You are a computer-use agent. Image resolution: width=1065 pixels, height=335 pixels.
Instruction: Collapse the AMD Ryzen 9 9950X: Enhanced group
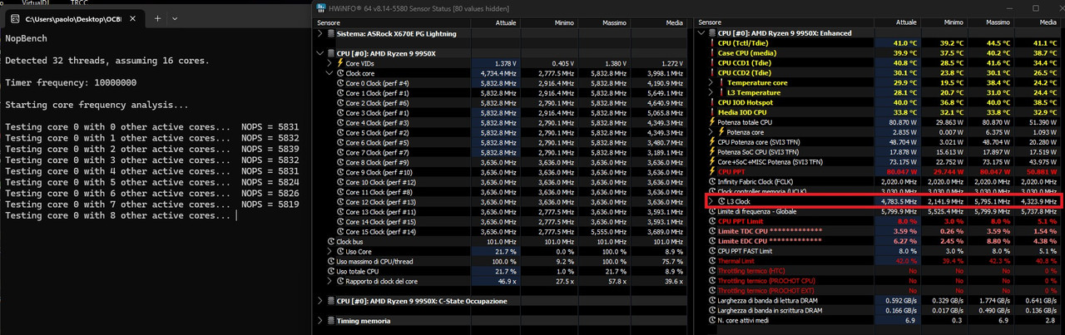701,33
